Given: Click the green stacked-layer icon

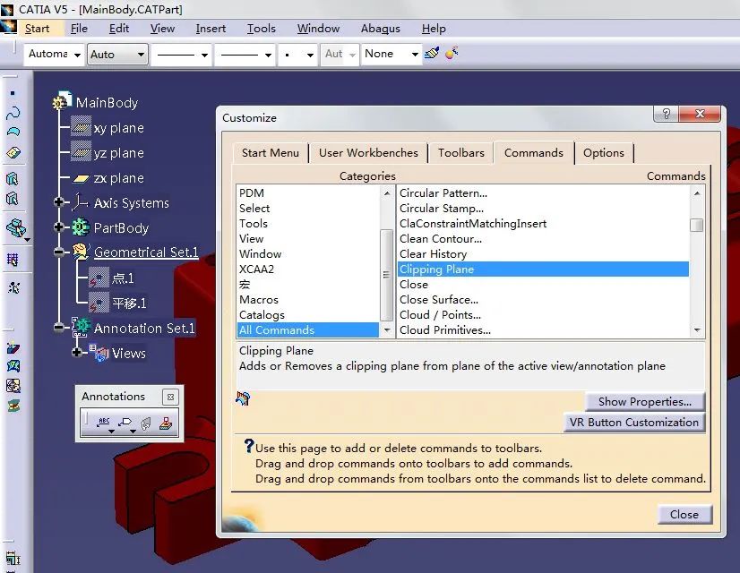Looking at the screenshot, I should pyautogui.click(x=13, y=406).
